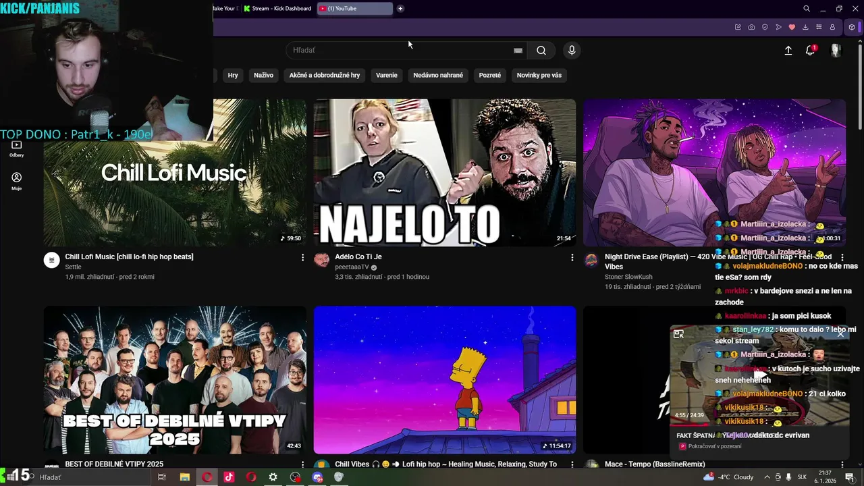The width and height of the screenshot is (864, 486).
Task: Click the YouTube create upload icon
Action: pos(788,51)
